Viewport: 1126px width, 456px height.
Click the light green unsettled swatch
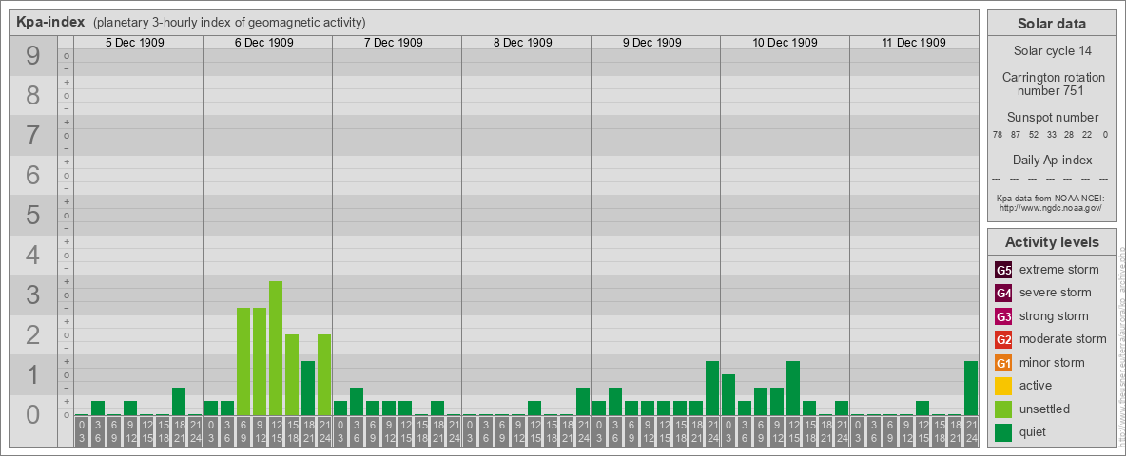click(x=1003, y=409)
